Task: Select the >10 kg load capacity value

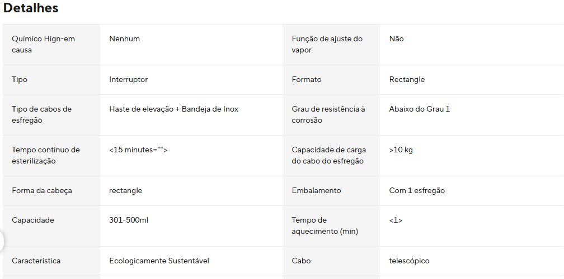Action: coord(401,150)
